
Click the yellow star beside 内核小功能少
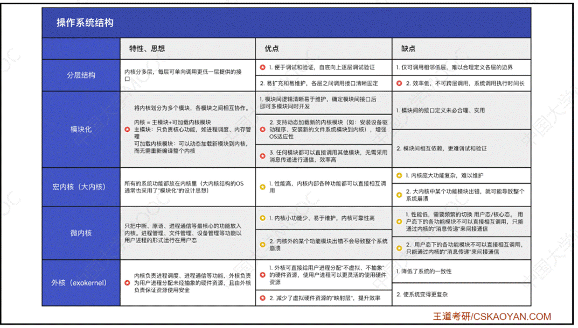[262, 218]
